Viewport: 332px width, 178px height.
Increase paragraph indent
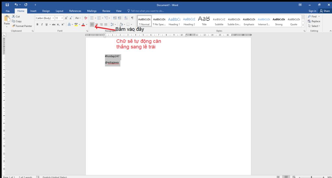click(119, 18)
